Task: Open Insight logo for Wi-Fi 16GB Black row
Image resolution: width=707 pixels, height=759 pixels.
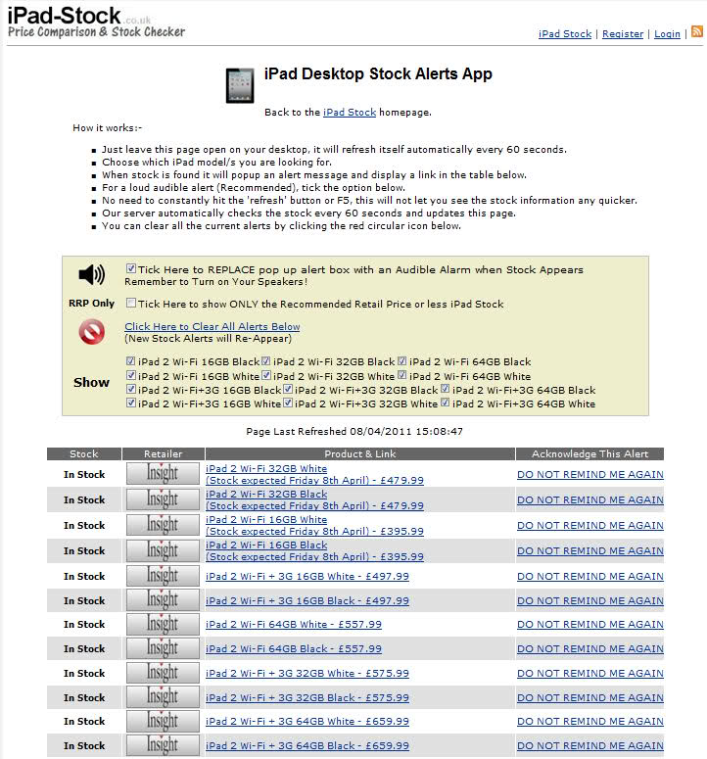Action: [163, 550]
